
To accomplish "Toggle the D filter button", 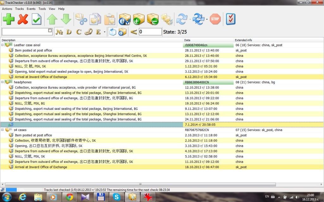I will click(x=69, y=32).
